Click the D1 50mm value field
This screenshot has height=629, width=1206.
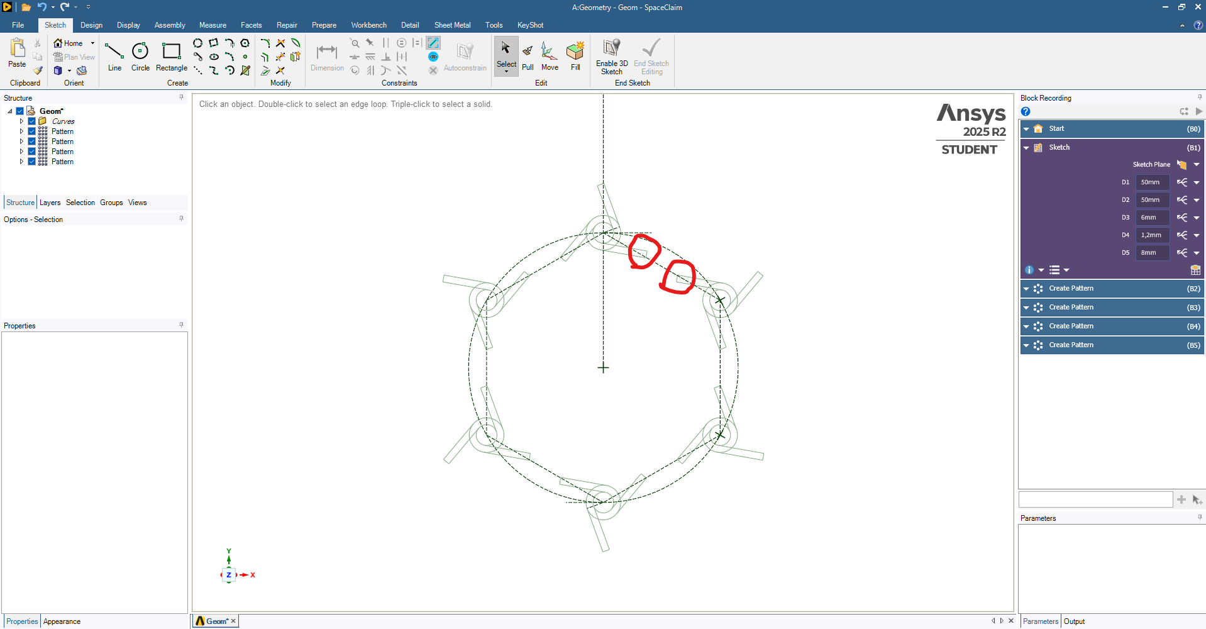(1152, 182)
